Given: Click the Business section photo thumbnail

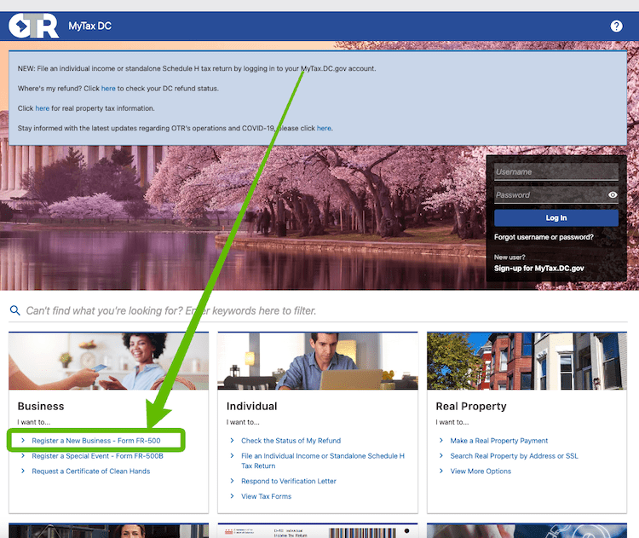Looking at the screenshot, I should (108, 361).
